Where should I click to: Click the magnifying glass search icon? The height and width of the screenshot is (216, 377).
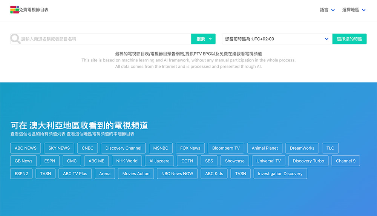(15, 39)
